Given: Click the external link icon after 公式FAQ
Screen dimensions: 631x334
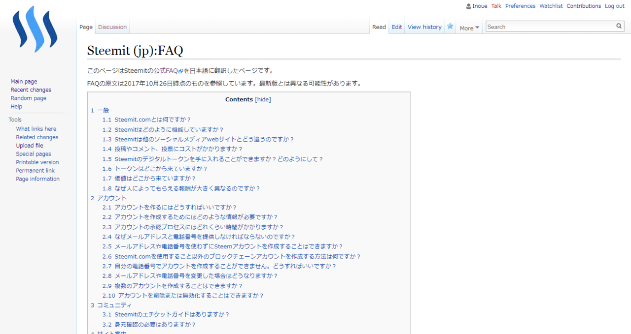Looking at the screenshot, I should (181, 71).
